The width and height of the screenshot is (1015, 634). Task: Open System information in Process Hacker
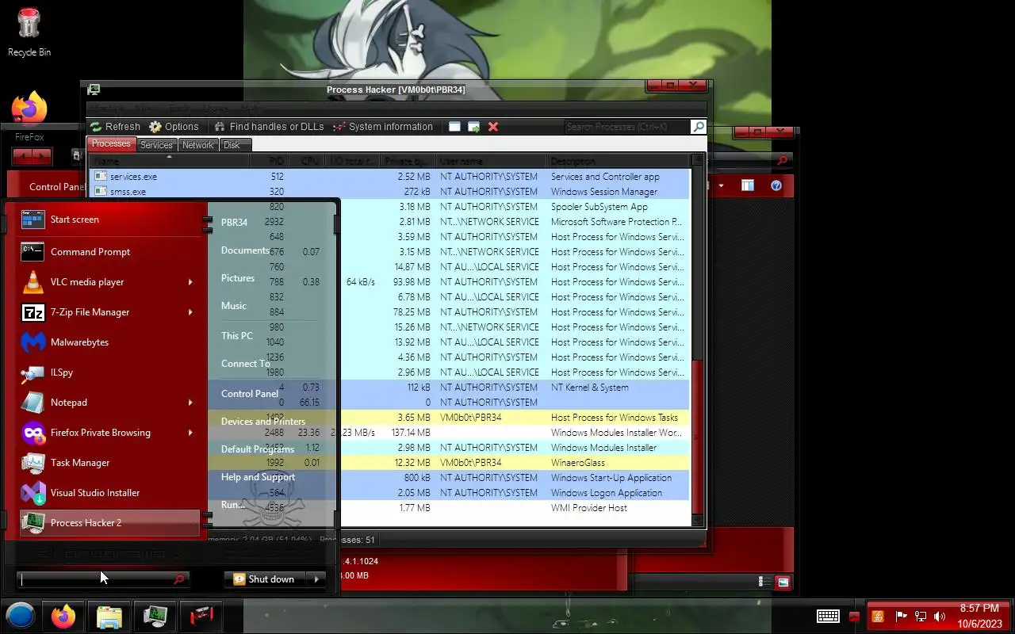[x=382, y=127]
